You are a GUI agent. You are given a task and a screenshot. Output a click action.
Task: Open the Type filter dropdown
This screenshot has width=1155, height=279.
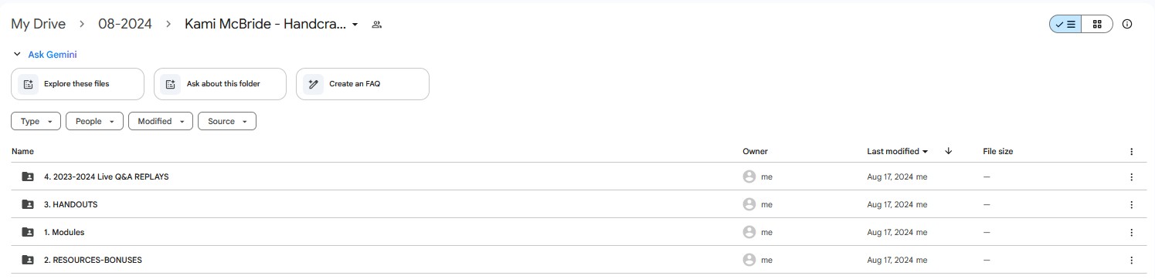pos(36,122)
